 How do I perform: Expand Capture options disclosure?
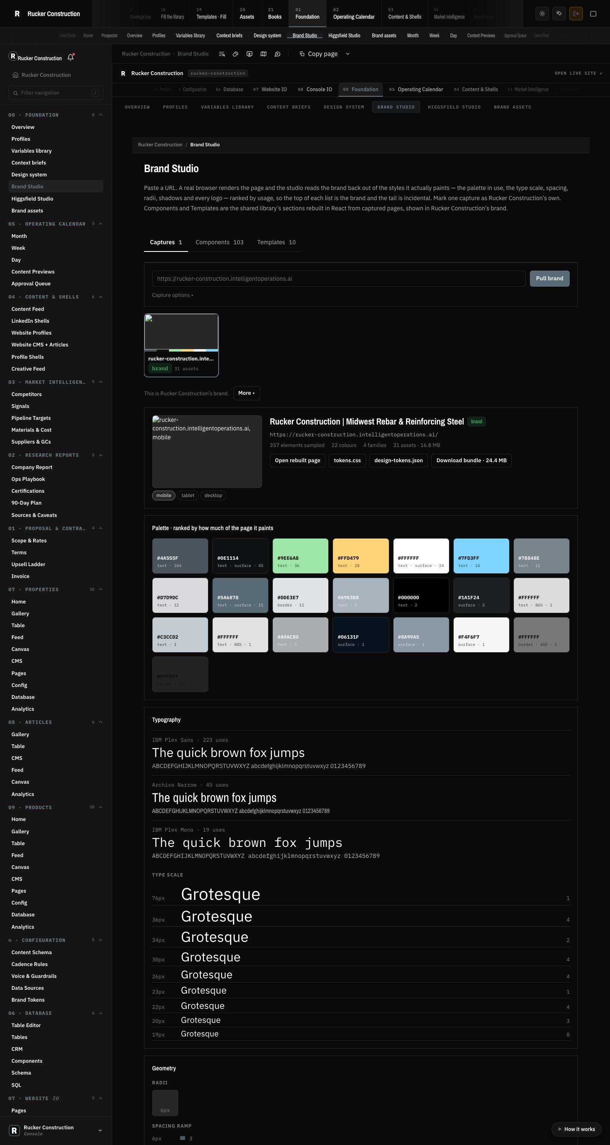(173, 295)
